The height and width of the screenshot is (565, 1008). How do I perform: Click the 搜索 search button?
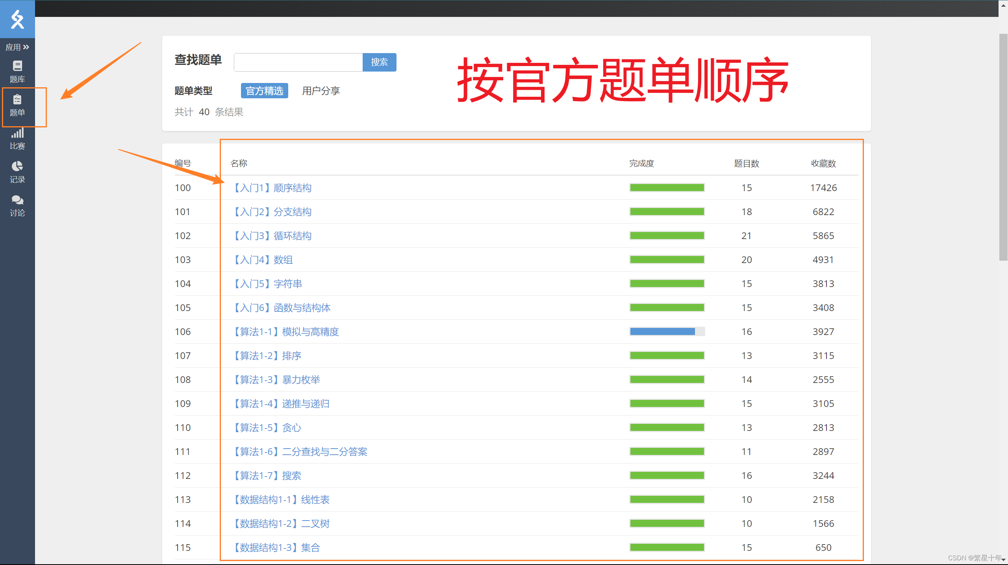(x=379, y=62)
